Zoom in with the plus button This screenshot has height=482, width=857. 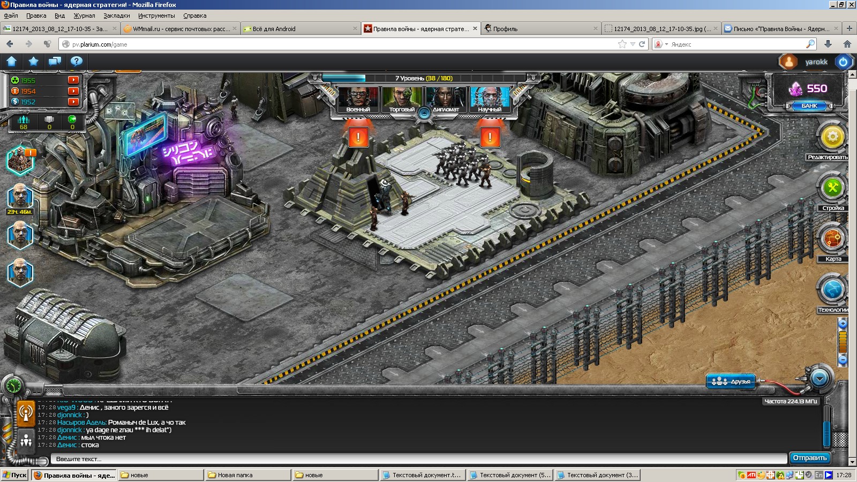click(x=843, y=323)
